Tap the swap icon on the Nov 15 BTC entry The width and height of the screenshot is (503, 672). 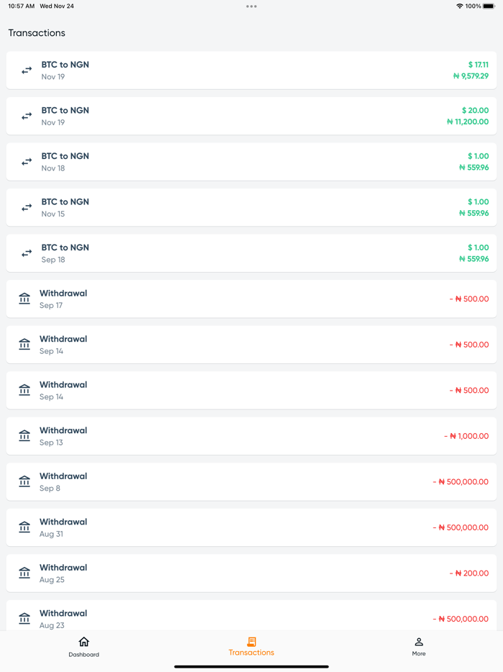[27, 207]
